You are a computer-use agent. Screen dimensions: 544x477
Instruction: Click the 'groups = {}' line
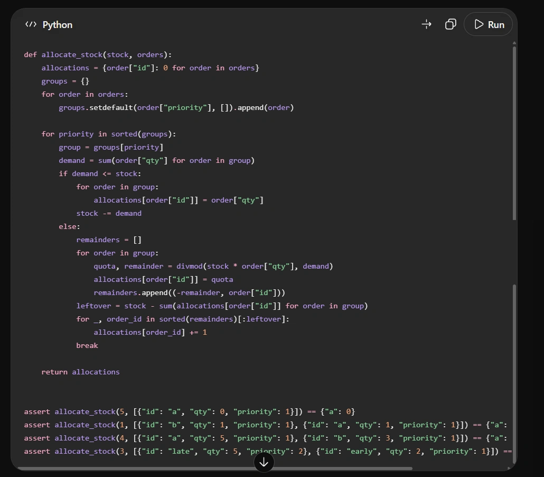point(65,81)
